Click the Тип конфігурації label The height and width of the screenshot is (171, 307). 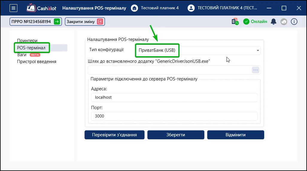pyautogui.click(x=106, y=50)
